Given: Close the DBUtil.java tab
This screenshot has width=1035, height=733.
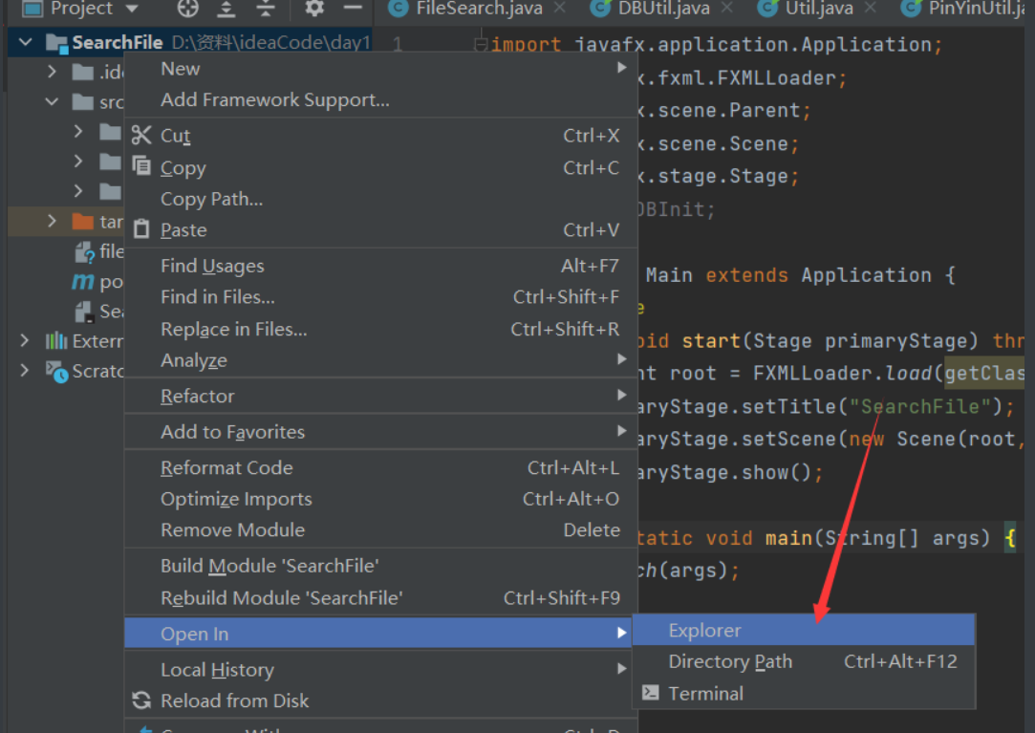Looking at the screenshot, I should pos(726,8).
